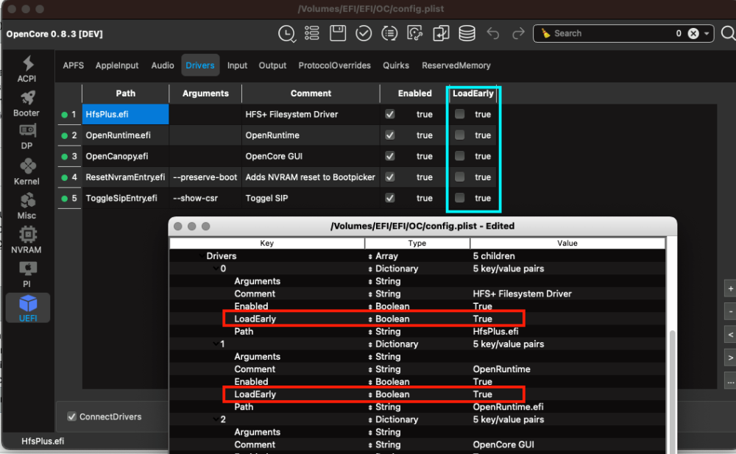Change type of item 0 Dictionary
The width and height of the screenshot is (736, 454).
coord(370,269)
